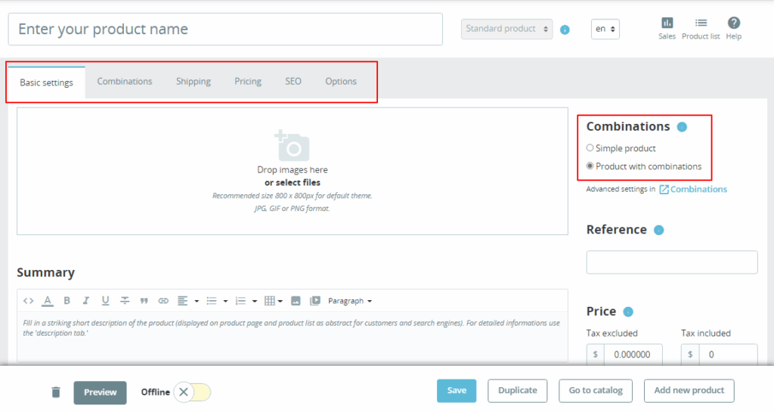Switch to the Shipping tab

pyautogui.click(x=193, y=82)
